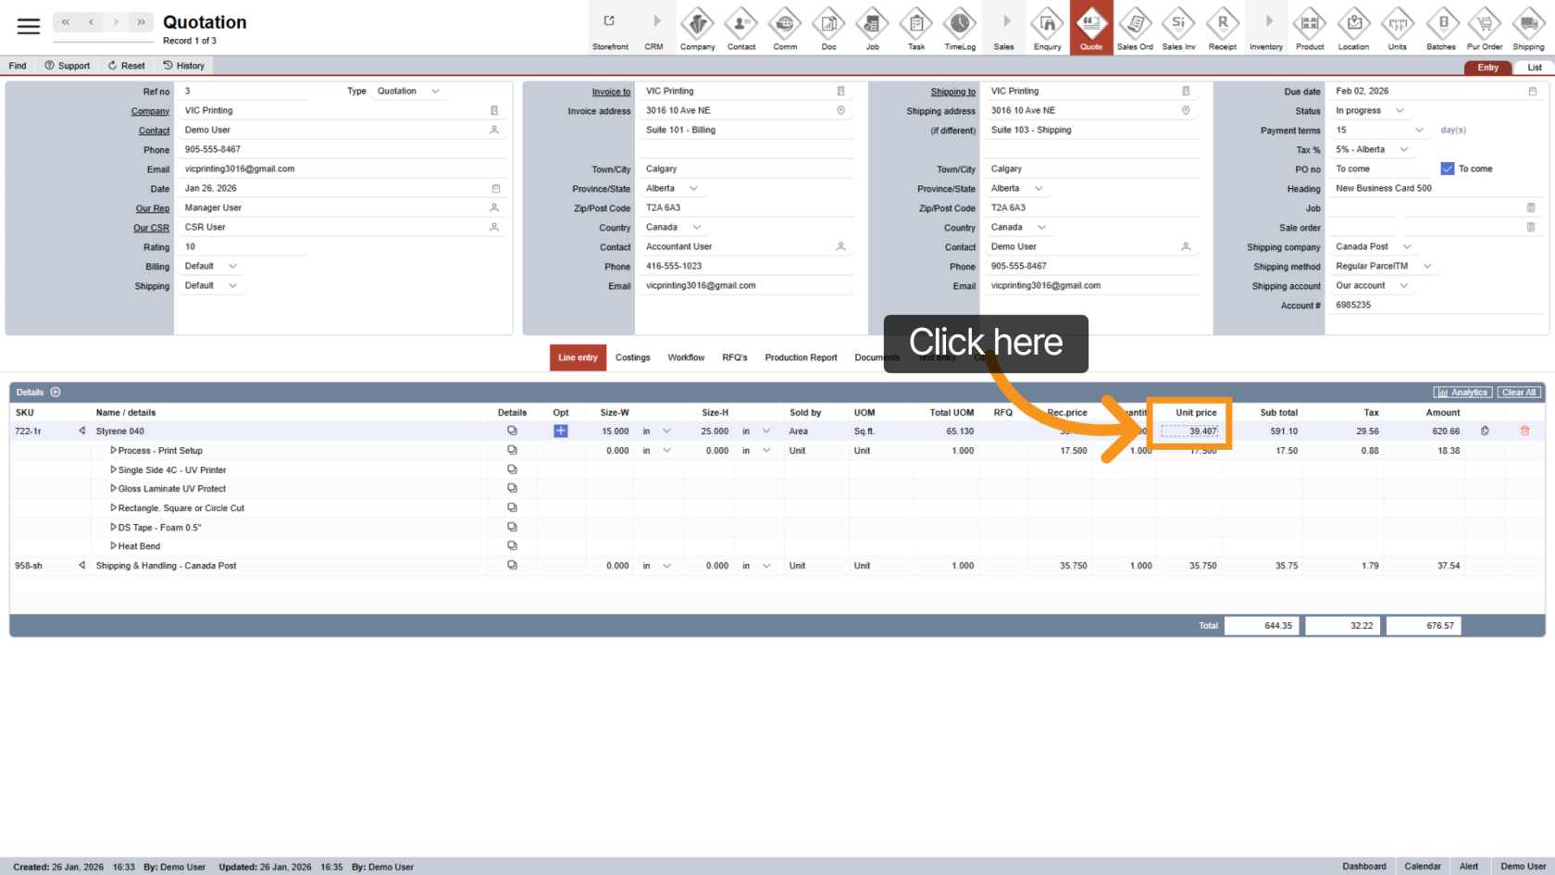Add a new line via Details plus icon
1555x875 pixels.
tap(56, 393)
